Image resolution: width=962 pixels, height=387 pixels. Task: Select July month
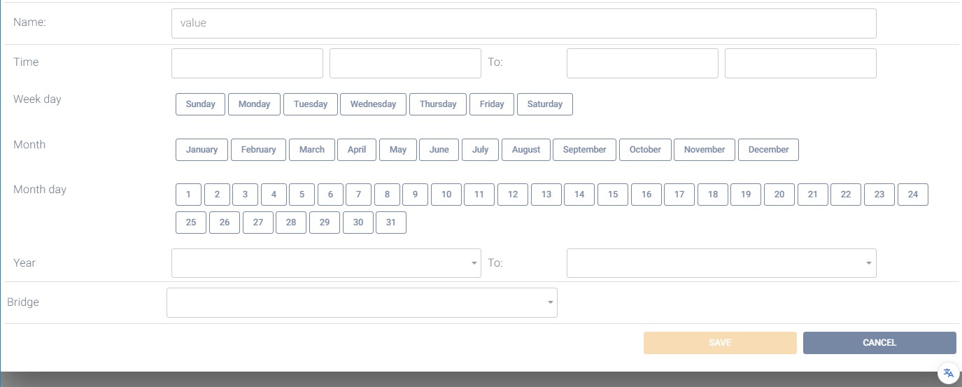(480, 150)
